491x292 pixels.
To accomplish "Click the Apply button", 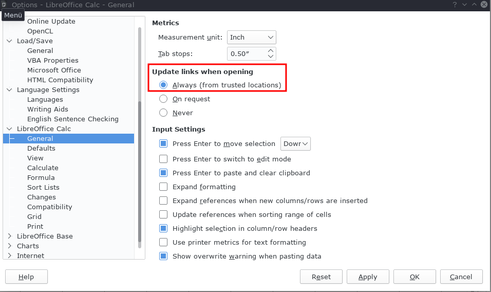I will pos(368,277).
